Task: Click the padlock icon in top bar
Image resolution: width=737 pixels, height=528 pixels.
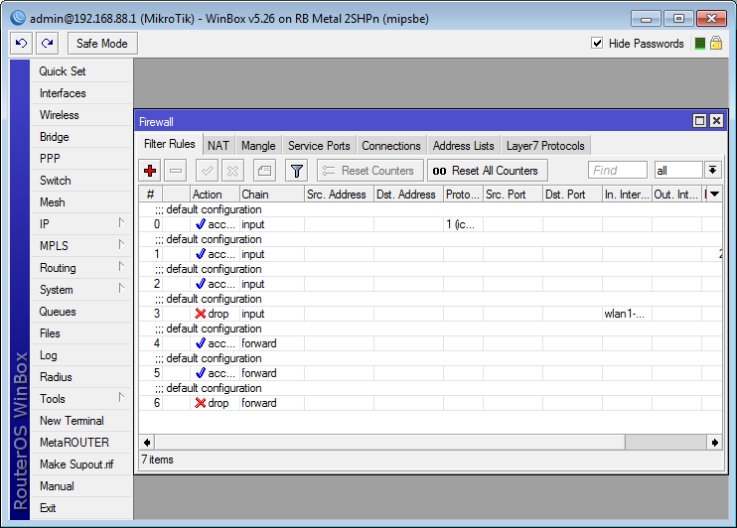Action: click(x=716, y=44)
